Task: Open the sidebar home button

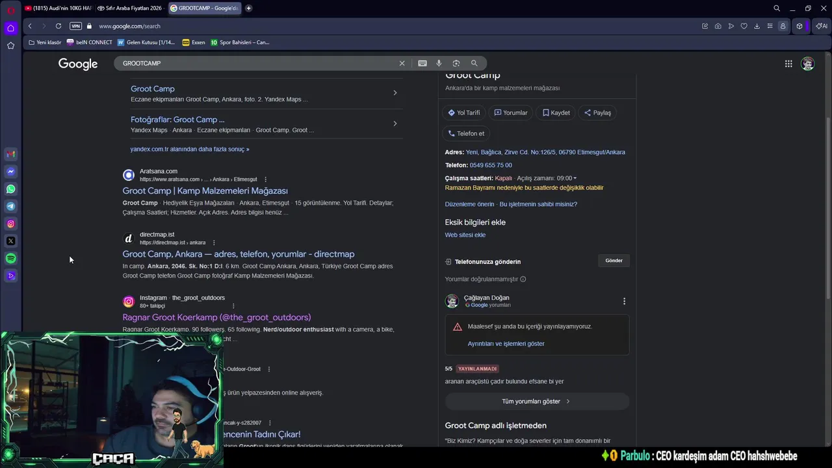Action: coord(10,28)
